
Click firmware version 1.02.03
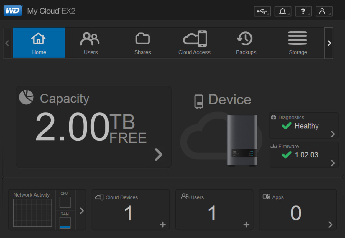pyautogui.click(x=306, y=155)
